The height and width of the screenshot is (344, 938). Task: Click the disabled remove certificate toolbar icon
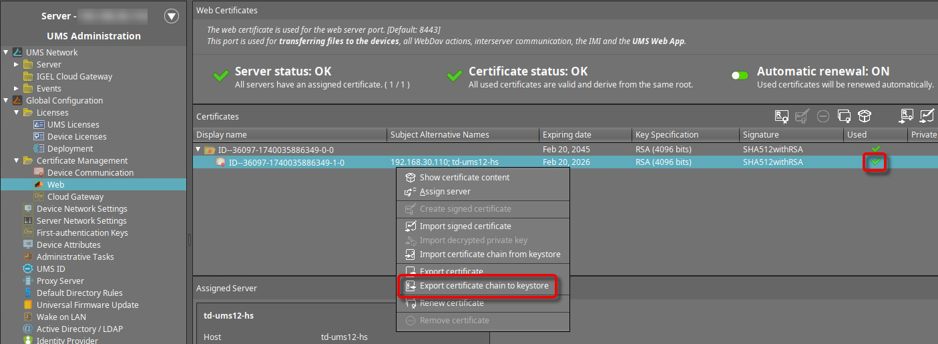823,116
